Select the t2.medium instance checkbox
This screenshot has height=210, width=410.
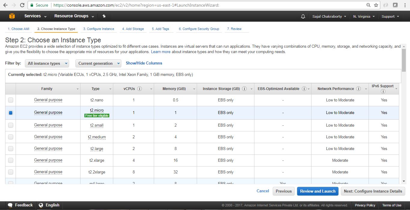point(11,137)
